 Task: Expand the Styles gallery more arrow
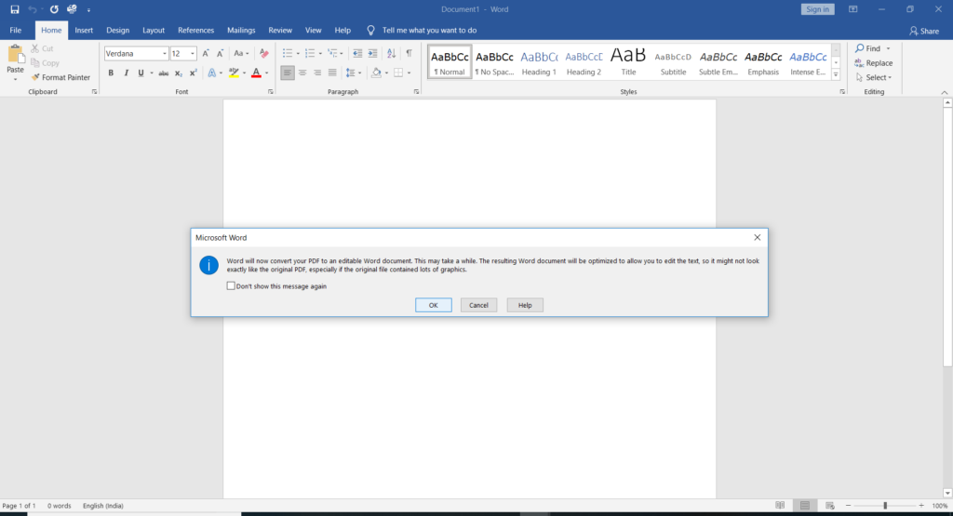pyautogui.click(x=836, y=74)
